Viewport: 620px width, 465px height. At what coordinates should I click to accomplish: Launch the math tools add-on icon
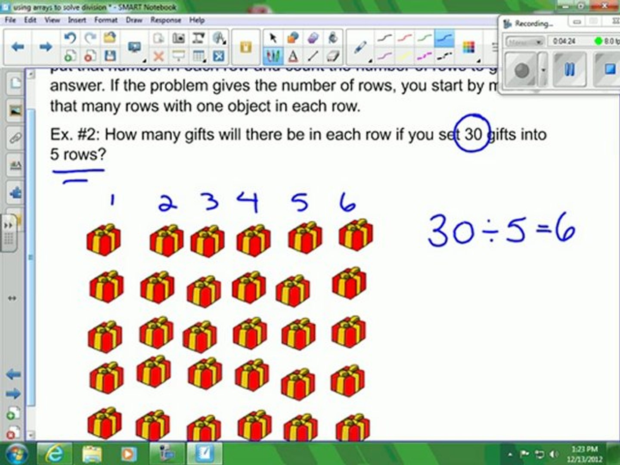[219, 56]
